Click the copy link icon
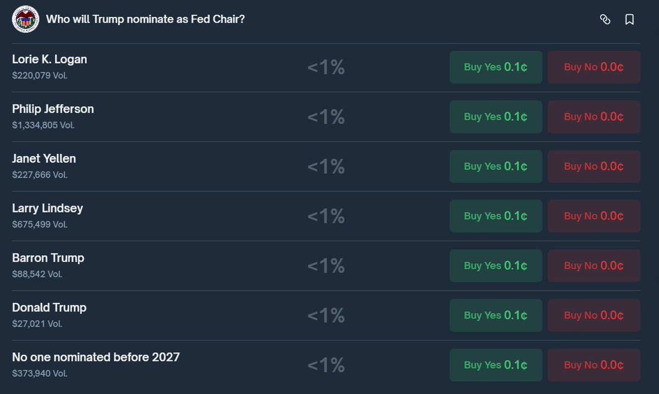The width and height of the screenshot is (659, 394). click(x=605, y=20)
